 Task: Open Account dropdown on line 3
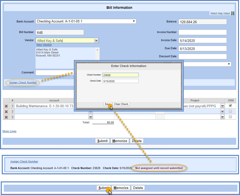click(x=91, y=117)
